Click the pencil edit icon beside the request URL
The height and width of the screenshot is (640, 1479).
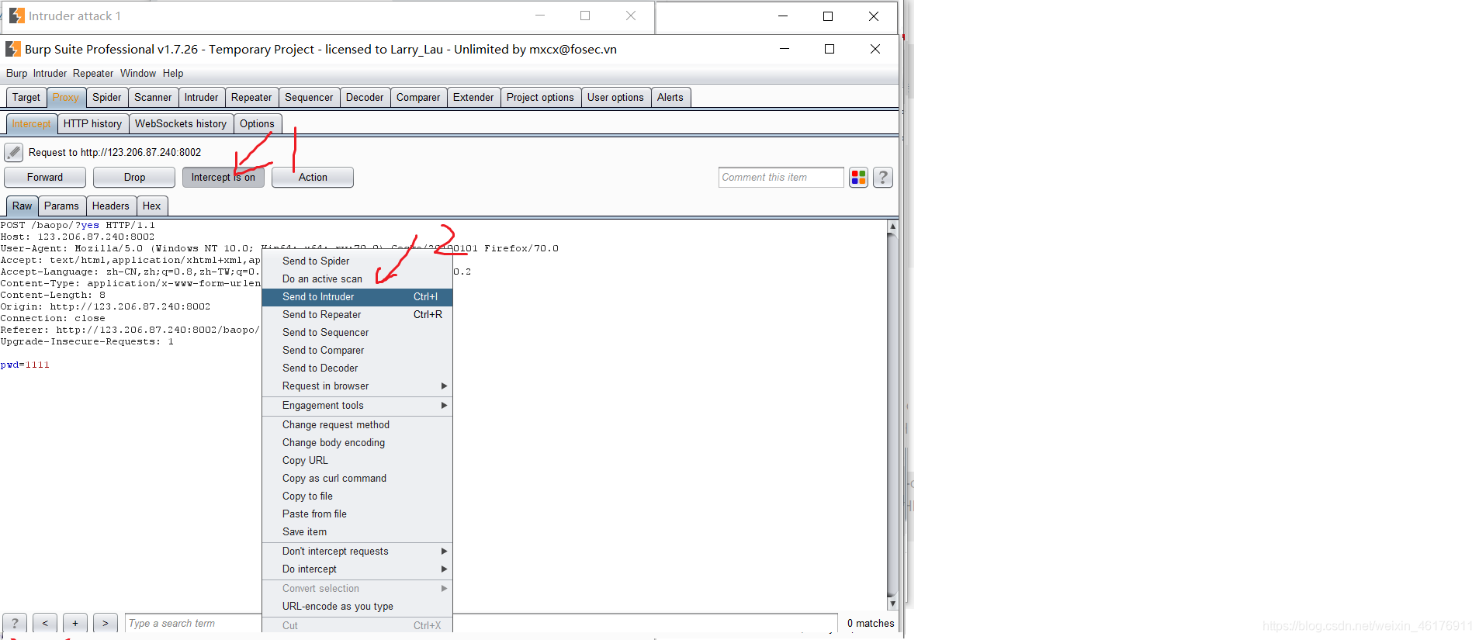pos(13,152)
